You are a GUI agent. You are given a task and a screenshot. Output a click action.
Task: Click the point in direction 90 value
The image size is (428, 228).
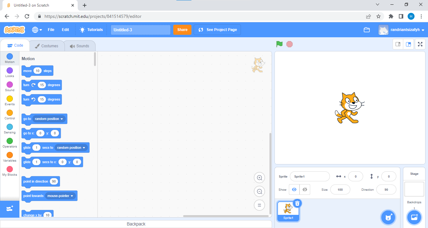[54, 182]
